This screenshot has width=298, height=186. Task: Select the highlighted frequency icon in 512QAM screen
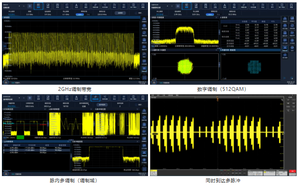[186, 6]
